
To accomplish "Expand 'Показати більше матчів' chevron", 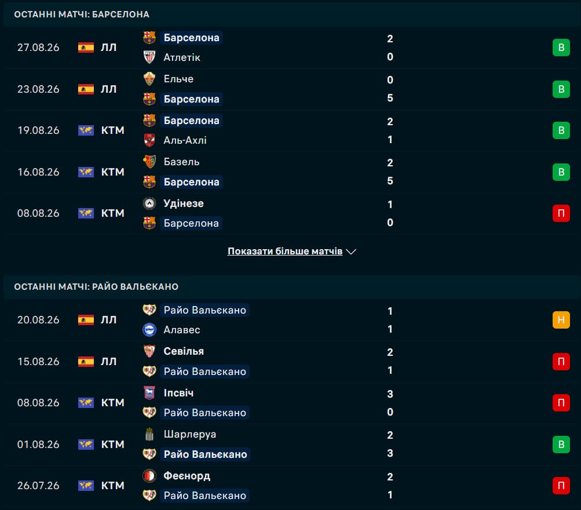I will coord(351,252).
